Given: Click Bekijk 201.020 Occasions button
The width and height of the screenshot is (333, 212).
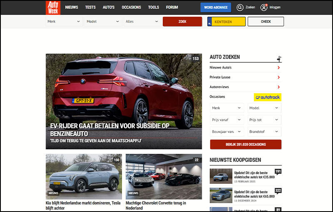Looking at the screenshot, I should tap(246, 144).
